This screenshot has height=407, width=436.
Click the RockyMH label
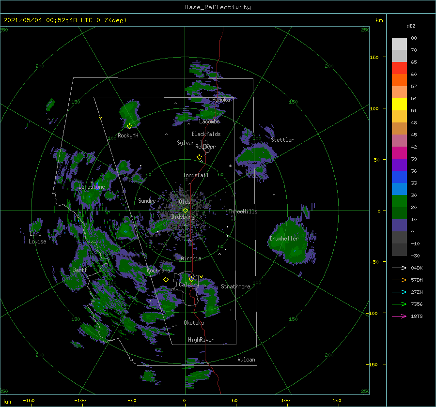[128, 136]
